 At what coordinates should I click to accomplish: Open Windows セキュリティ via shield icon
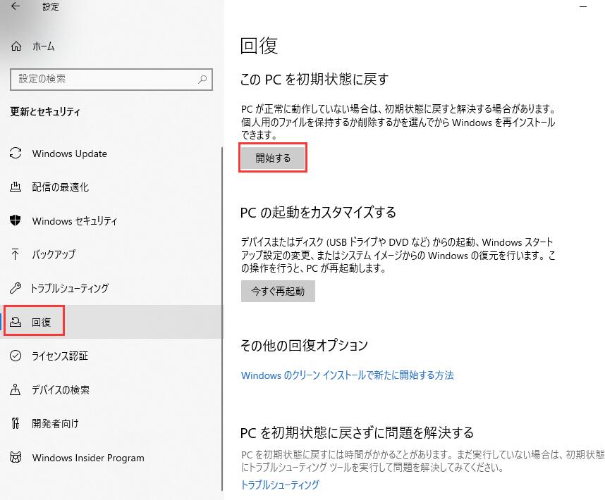[16, 221]
